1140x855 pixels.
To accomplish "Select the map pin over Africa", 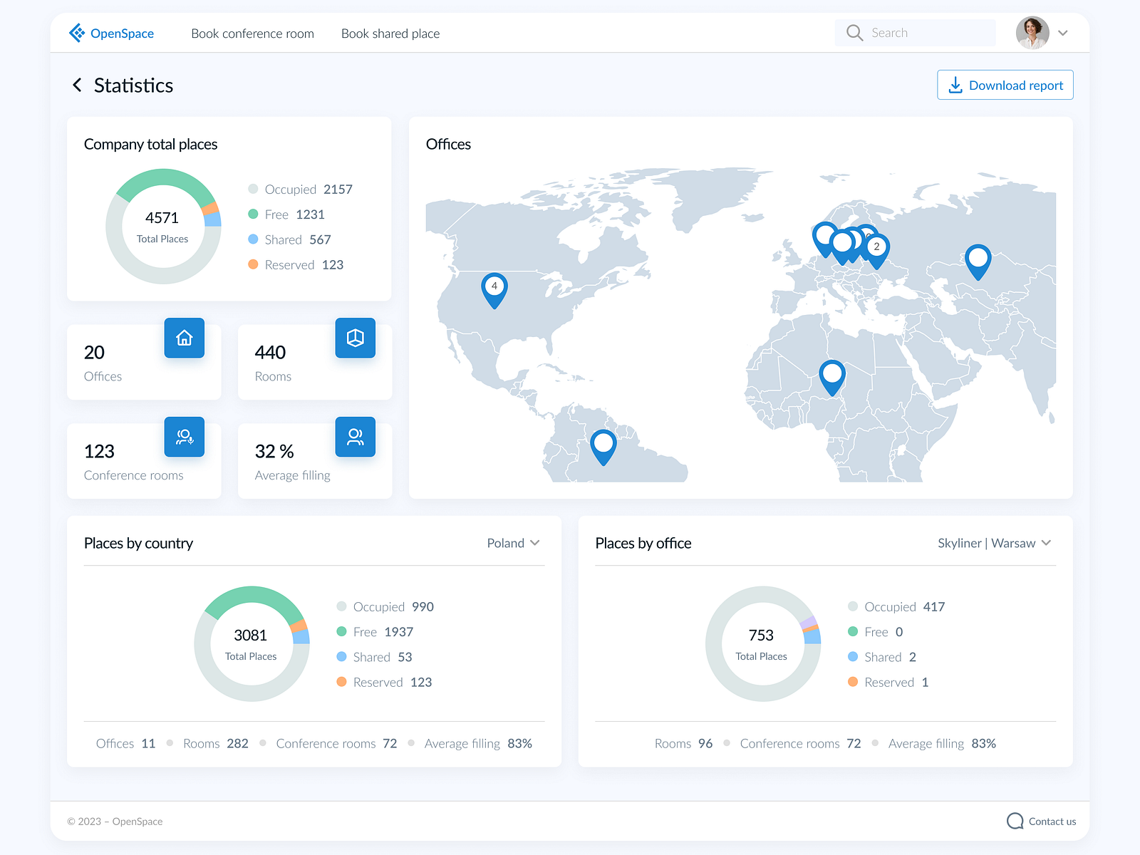I will [x=831, y=374].
